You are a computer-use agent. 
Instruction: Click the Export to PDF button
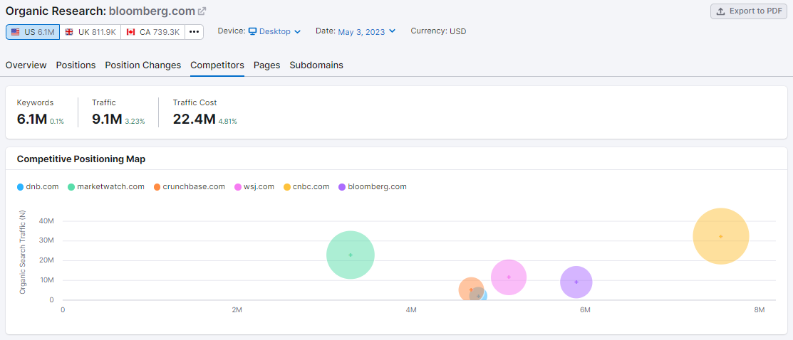pyautogui.click(x=748, y=11)
